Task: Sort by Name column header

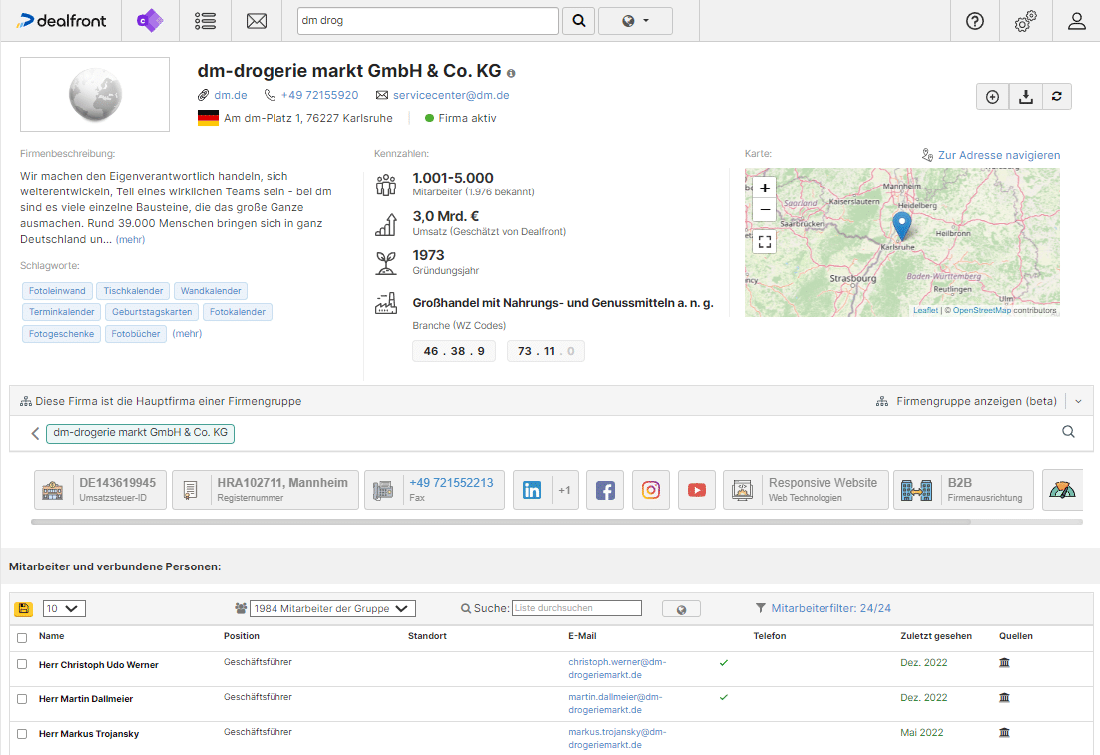Action: point(51,636)
